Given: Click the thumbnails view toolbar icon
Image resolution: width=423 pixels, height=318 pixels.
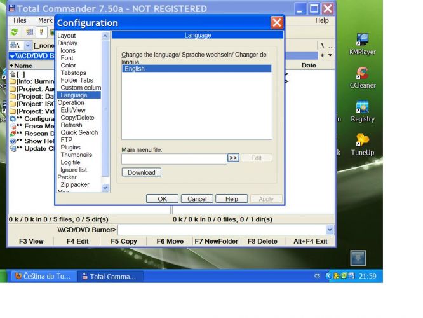Looking at the screenshot, I should pos(30,32).
